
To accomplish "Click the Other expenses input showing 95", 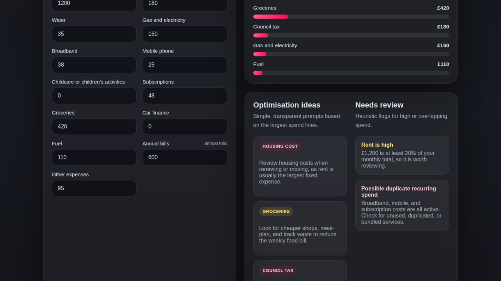I will (94, 188).
